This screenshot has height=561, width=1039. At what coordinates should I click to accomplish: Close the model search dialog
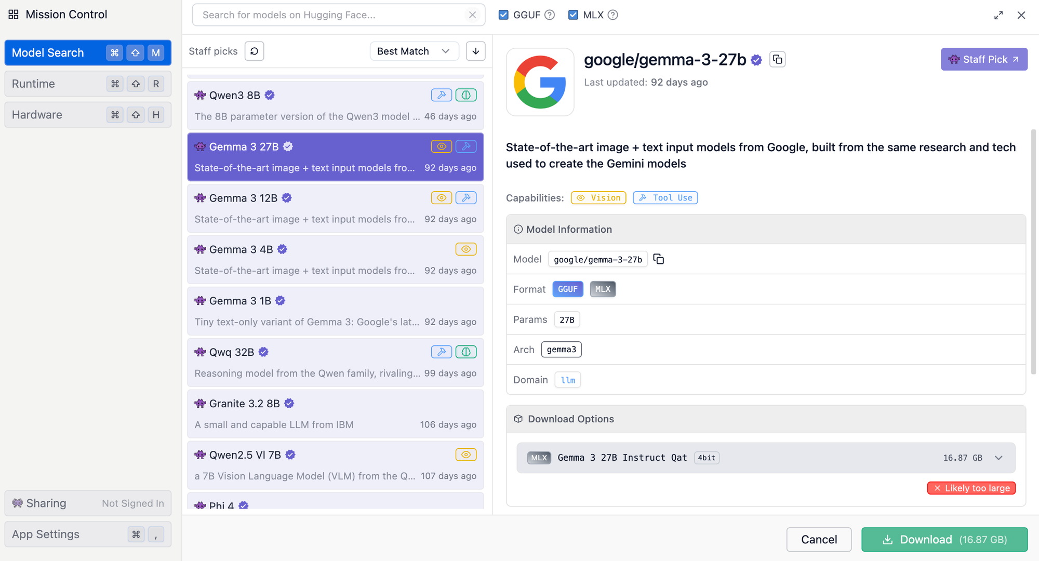tap(1021, 15)
